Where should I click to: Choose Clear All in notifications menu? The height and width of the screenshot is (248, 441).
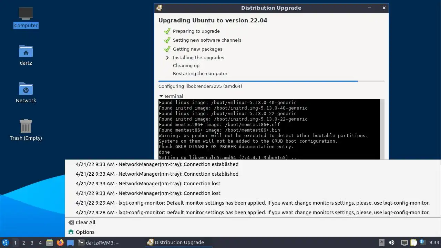[253, 223]
